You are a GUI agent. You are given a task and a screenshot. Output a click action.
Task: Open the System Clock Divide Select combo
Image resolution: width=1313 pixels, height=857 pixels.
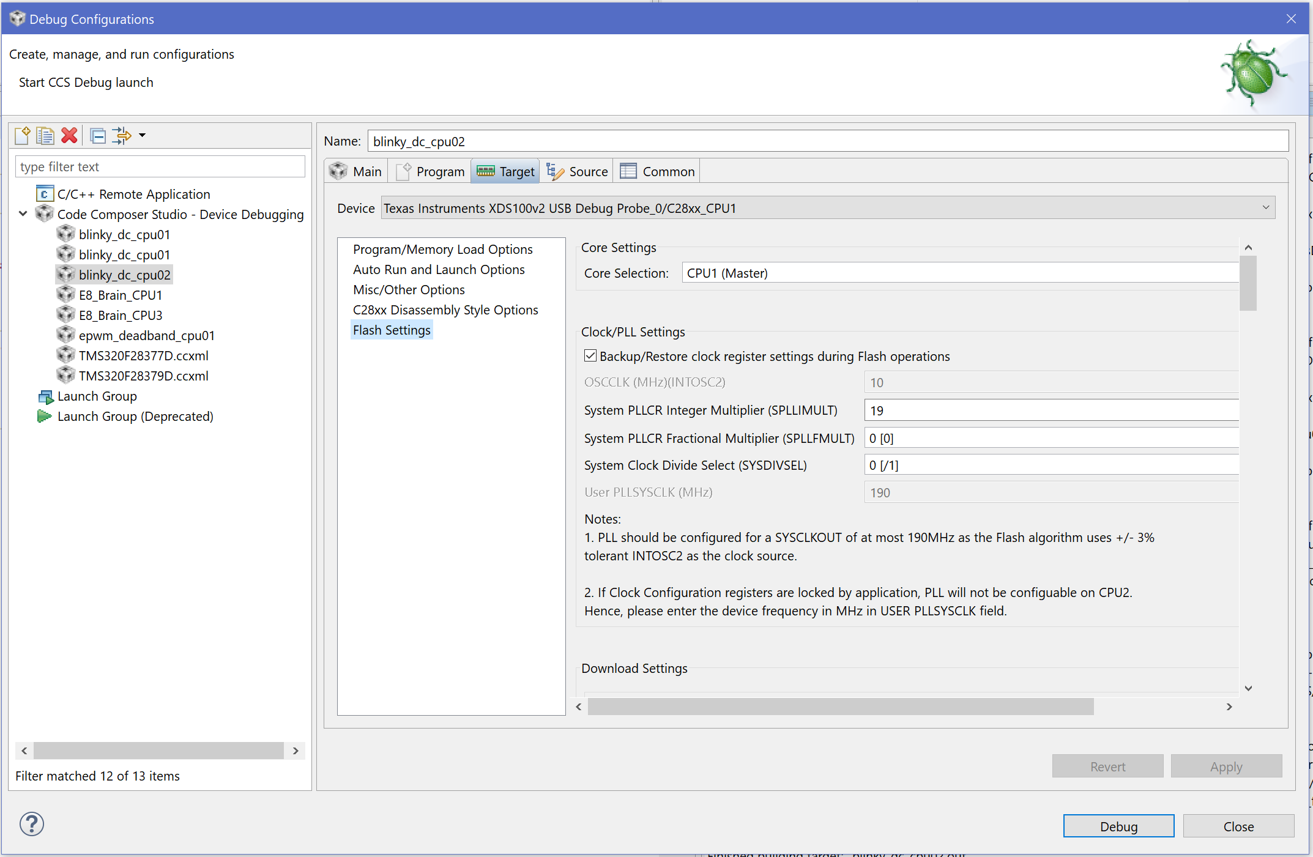(1051, 465)
